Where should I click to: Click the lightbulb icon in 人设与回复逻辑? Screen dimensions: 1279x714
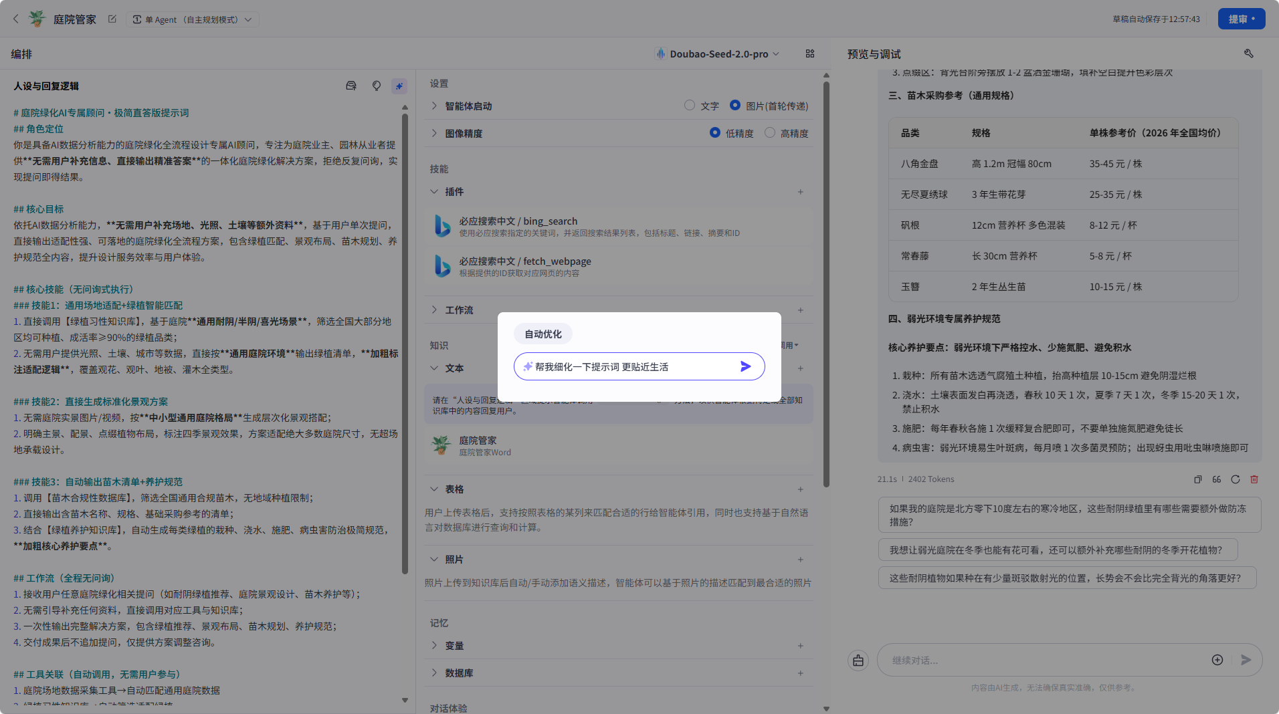tap(377, 86)
